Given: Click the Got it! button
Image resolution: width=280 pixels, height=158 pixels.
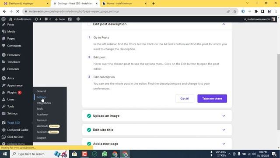Looking at the screenshot, I should coord(185,98).
